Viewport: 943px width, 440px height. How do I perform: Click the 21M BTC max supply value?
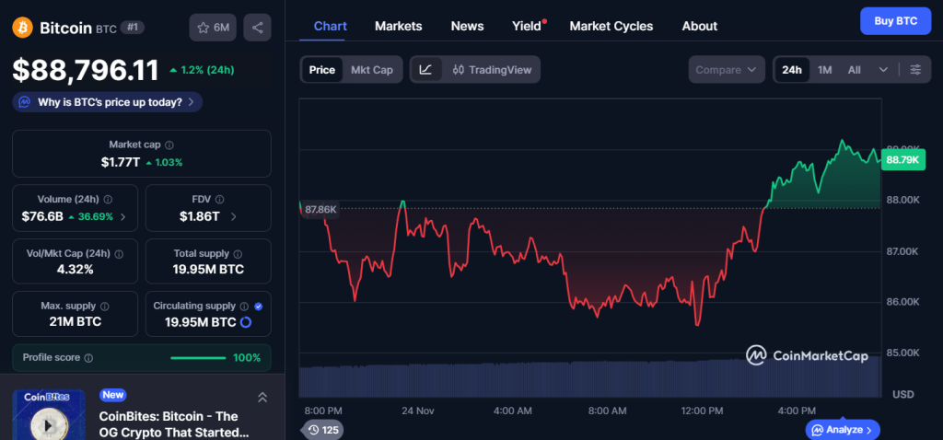[x=76, y=321]
